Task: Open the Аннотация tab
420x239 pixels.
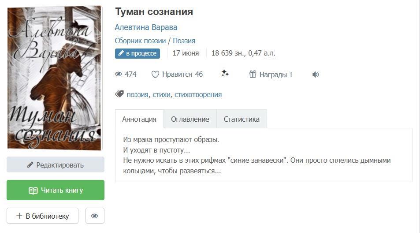Action: pyautogui.click(x=139, y=119)
